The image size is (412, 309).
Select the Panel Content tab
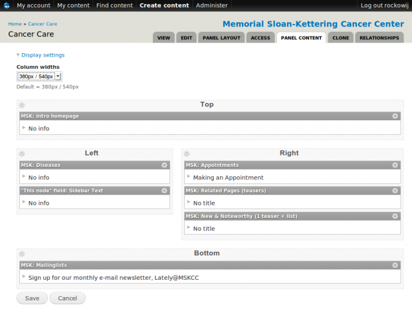coord(302,38)
